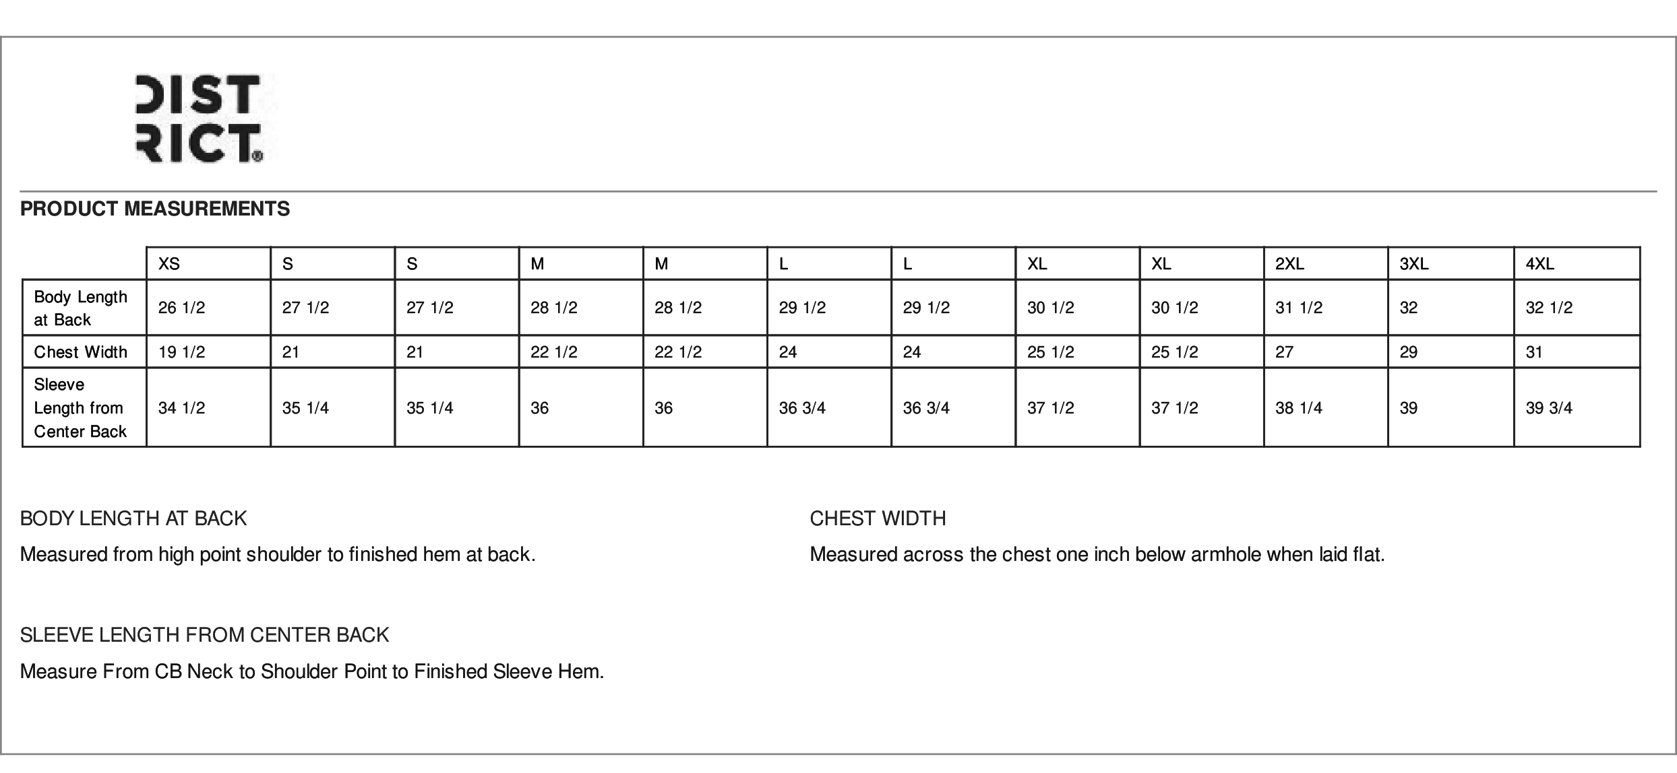Select the chest width value 31
Screen dimensions: 1677x773
tap(1577, 351)
